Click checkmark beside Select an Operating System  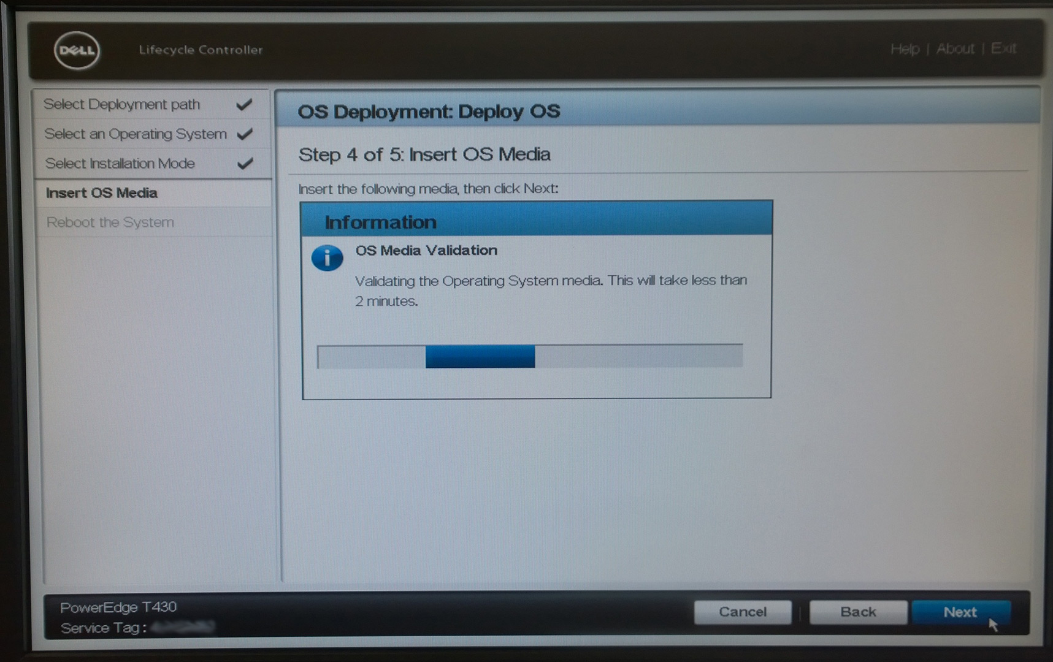245,134
